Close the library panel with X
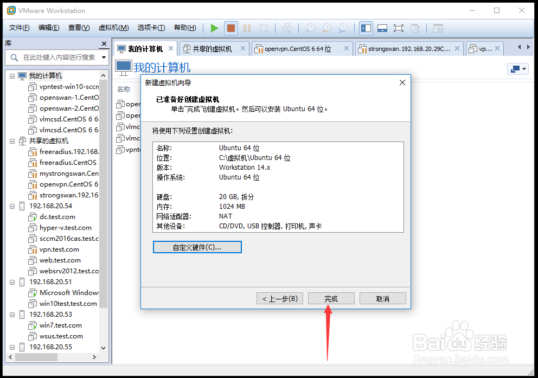The image size is (538, 378). (x=104, y=43)
